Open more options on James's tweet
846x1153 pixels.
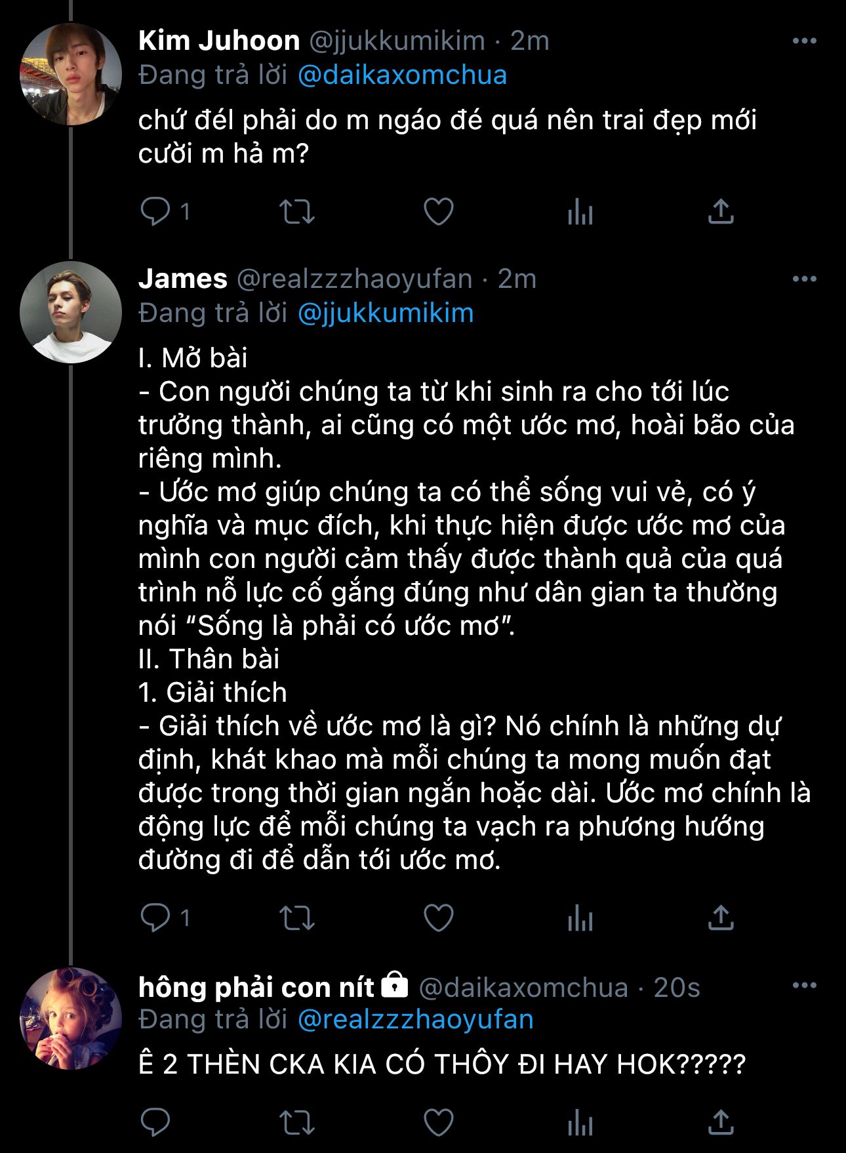(804, 279)
